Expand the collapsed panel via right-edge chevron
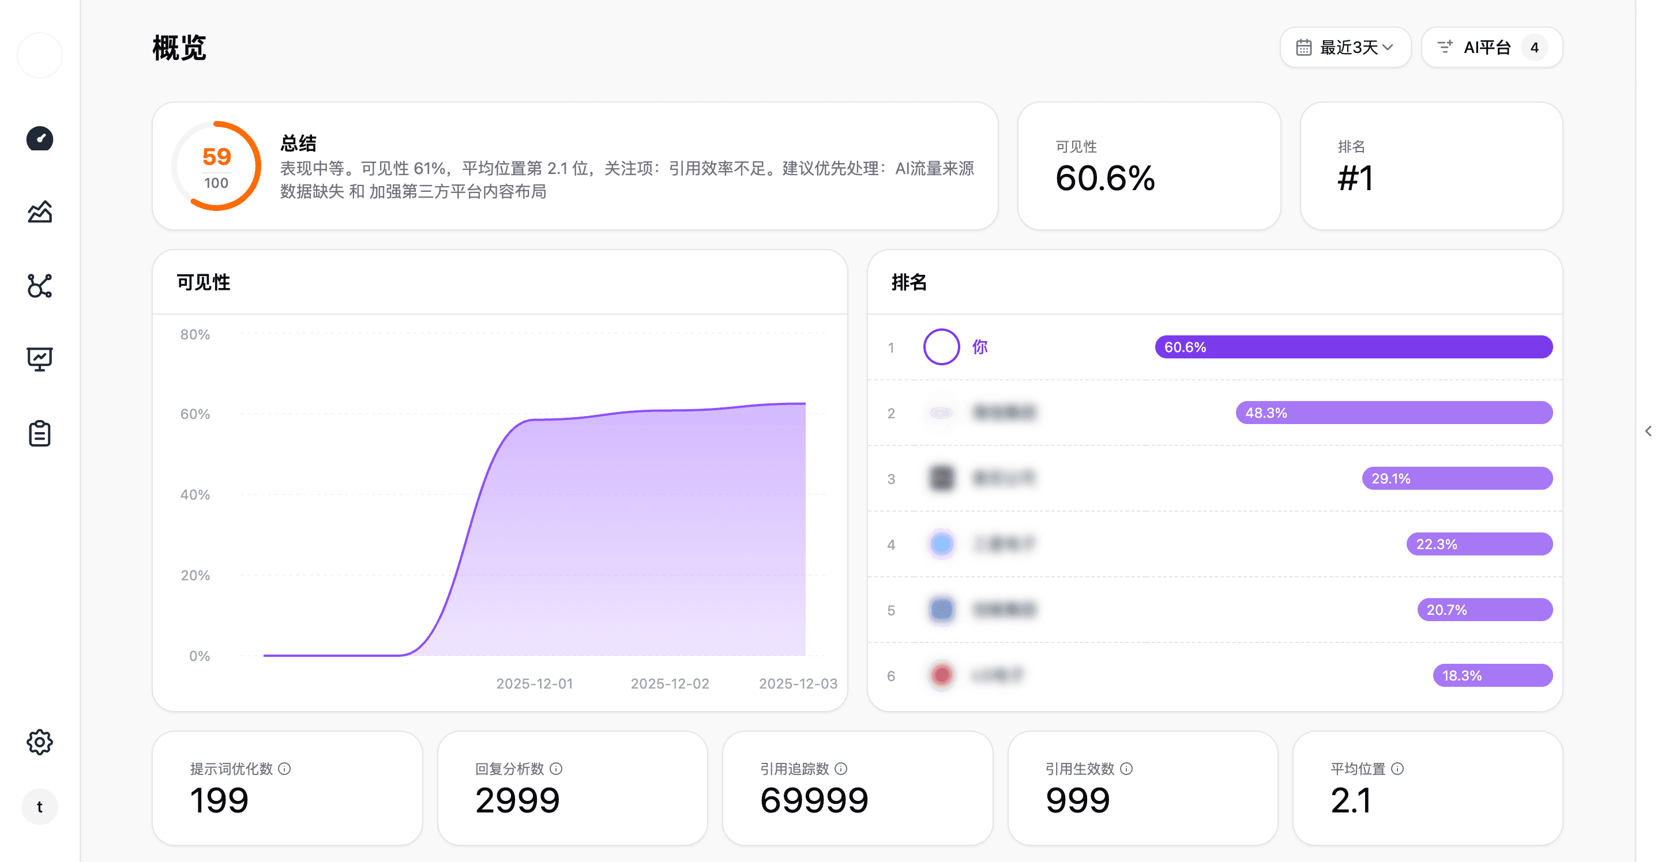This screenshot has width=1661, height=862. [x=1648, y=431]
